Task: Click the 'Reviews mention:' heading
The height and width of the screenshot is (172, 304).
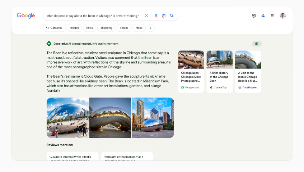Action: (60, 145)
